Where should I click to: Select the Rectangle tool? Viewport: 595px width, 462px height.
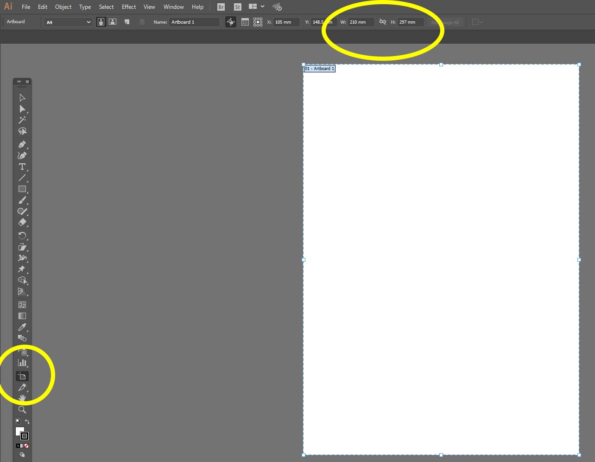click(x=22, y=189)
